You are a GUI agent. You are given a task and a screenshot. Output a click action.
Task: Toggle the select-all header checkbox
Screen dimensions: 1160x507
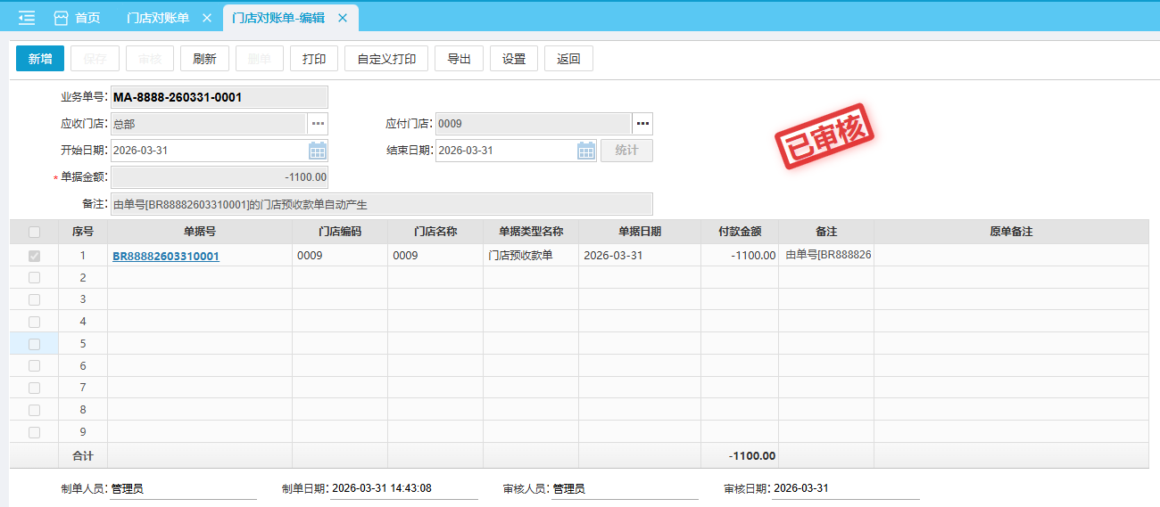pyautogui.click(x=34, y=232)
